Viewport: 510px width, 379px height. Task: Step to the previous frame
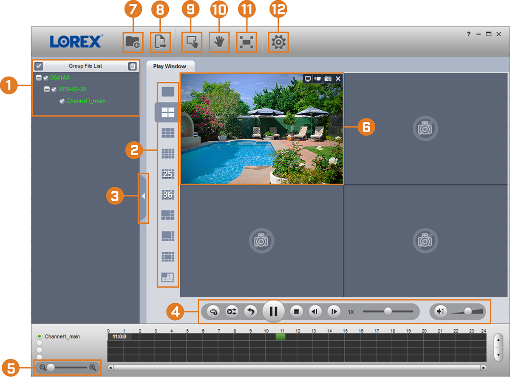coord(315,312)
